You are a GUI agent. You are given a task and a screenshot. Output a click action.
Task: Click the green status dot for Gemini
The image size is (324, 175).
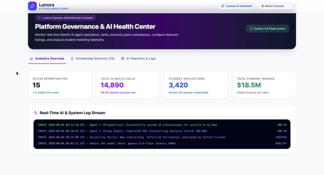click(x=251, y=29)
